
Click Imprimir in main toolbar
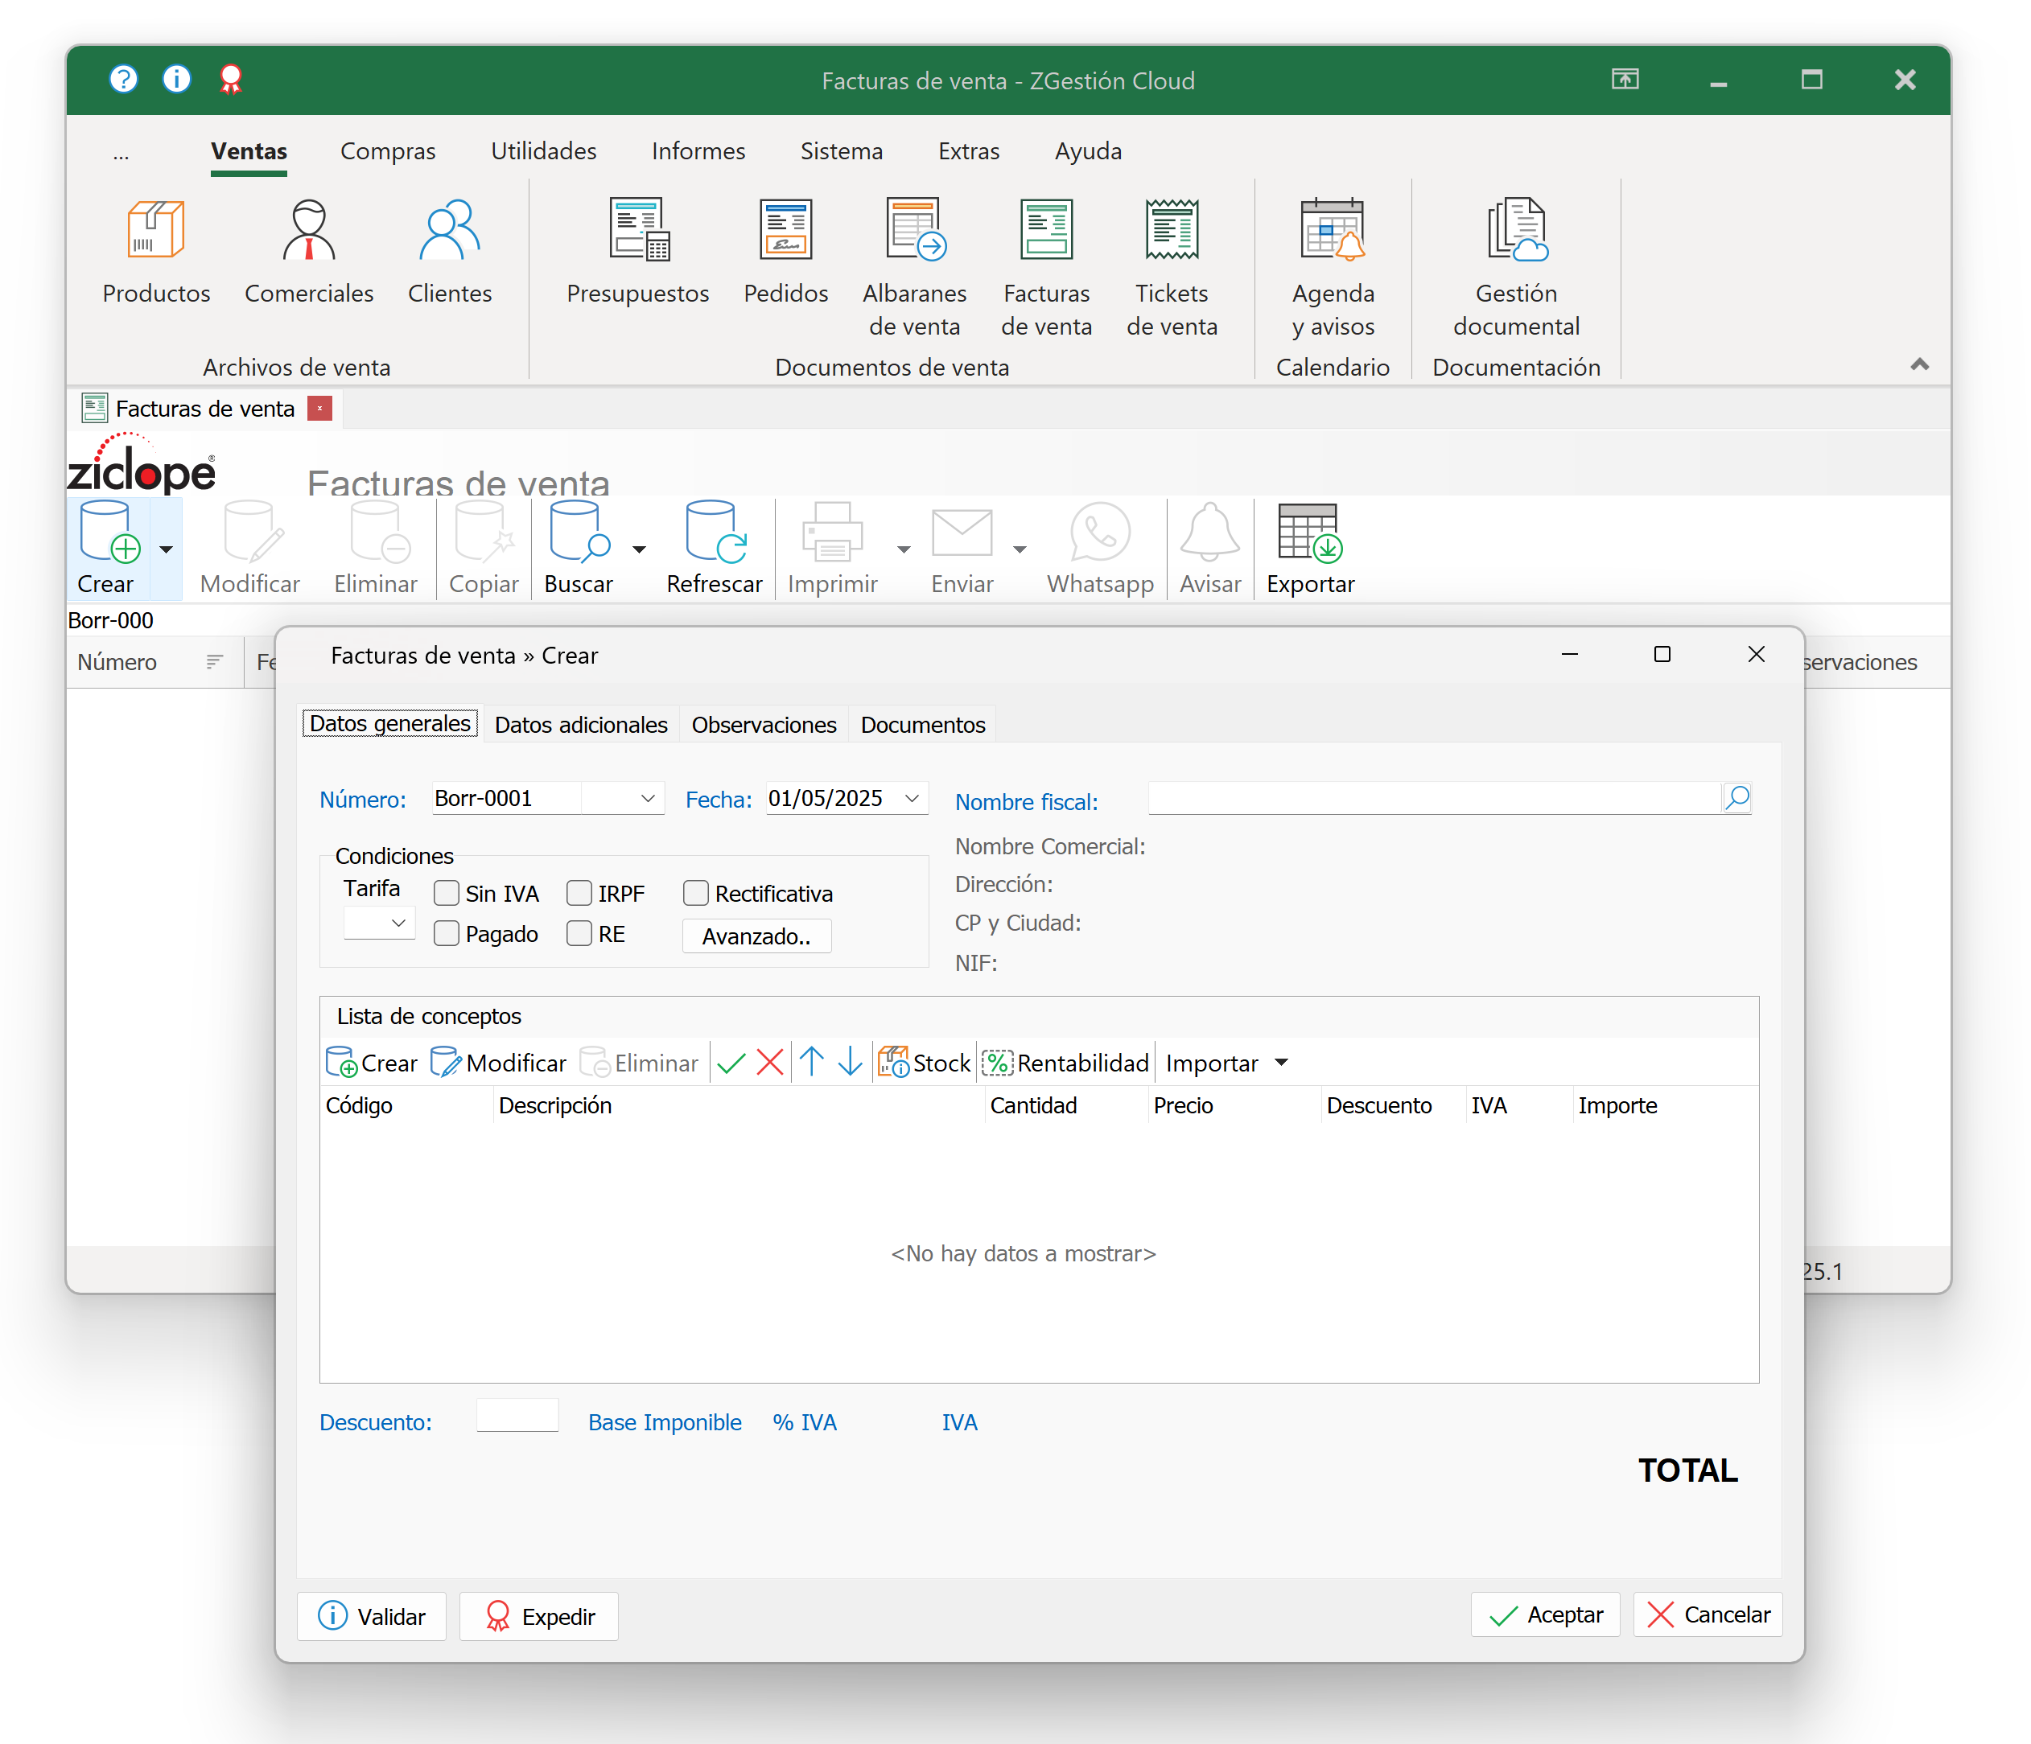[832, 549]
